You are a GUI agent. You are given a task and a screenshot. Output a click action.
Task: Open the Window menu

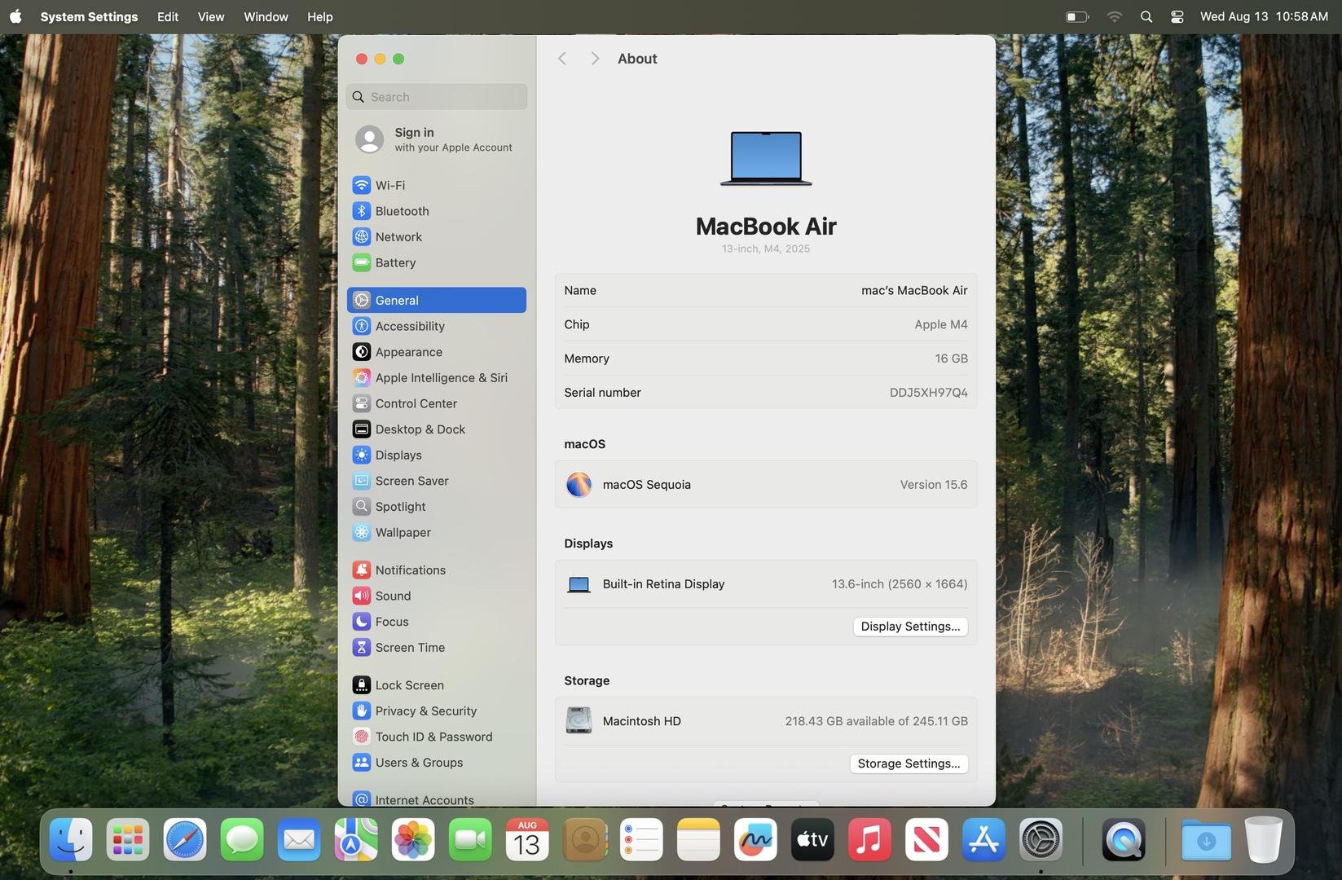click(266, 16)
